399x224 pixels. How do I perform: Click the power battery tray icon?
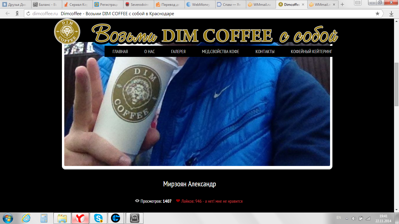[x=361, y=218]
